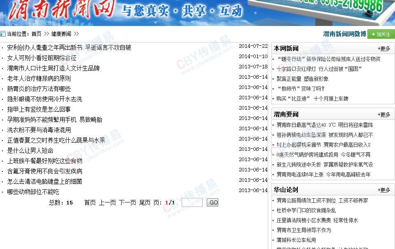395x249 pixels.
Task: Go to 上一页 in pagination
Action: 107,202
